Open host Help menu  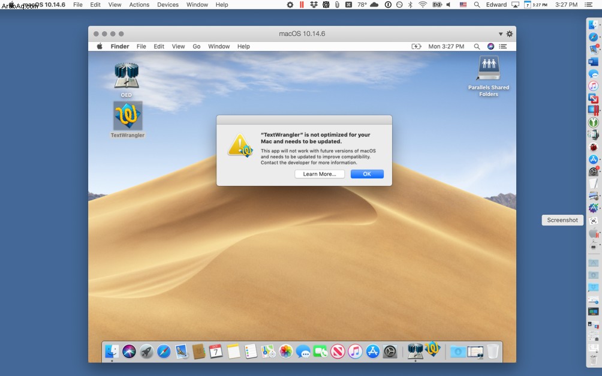click(x=221, y=5)
